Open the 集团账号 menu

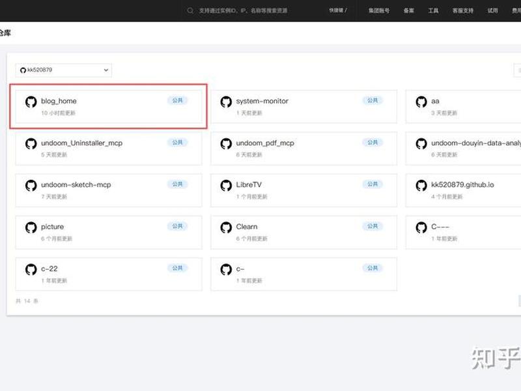[x=379, y=10]
